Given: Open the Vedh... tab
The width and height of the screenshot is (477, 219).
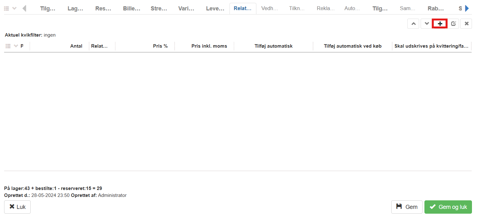Looking at the screenshot, I should tap(270, 9).
